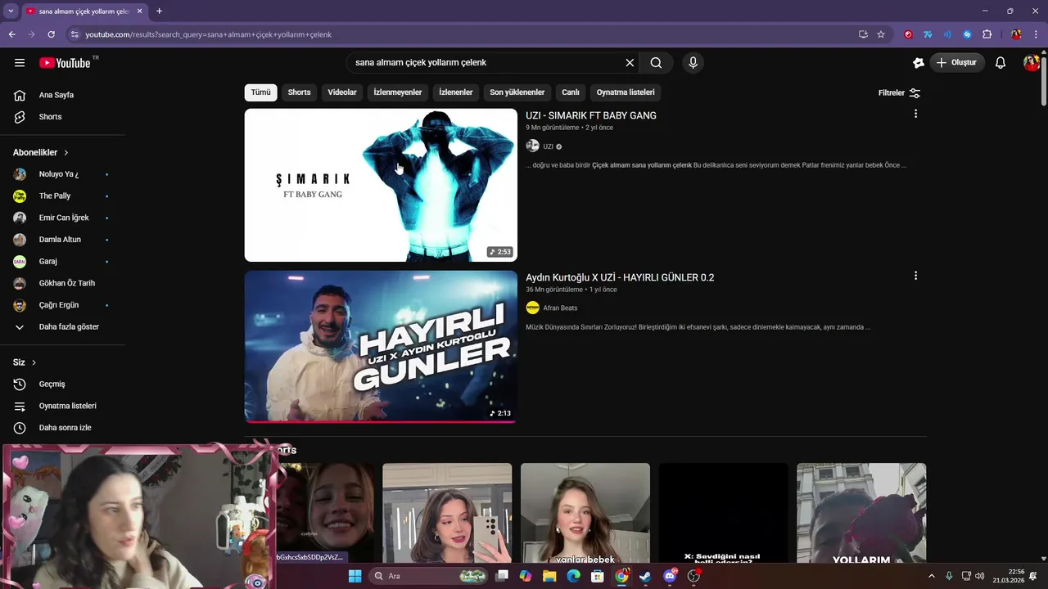
Task: Go back with the browser back arrow
Action: tap(11, 34)
